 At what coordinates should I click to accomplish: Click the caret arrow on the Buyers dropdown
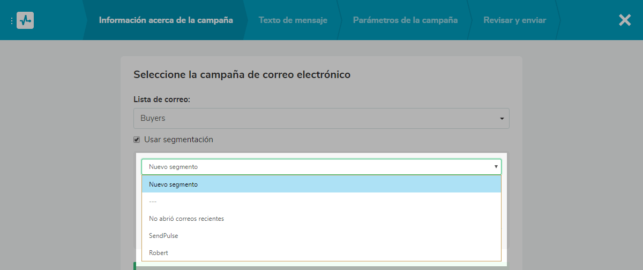pyautogui.click(x=502, y=119)
